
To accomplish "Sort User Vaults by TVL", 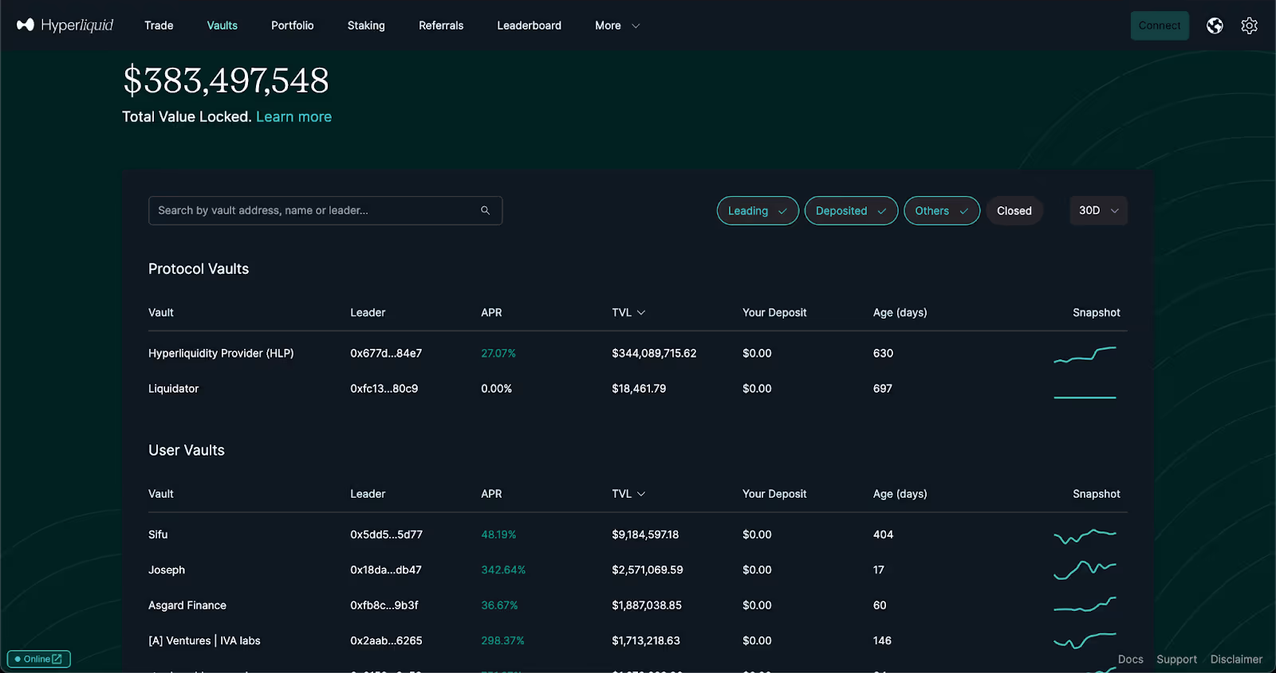I will 628,494.
